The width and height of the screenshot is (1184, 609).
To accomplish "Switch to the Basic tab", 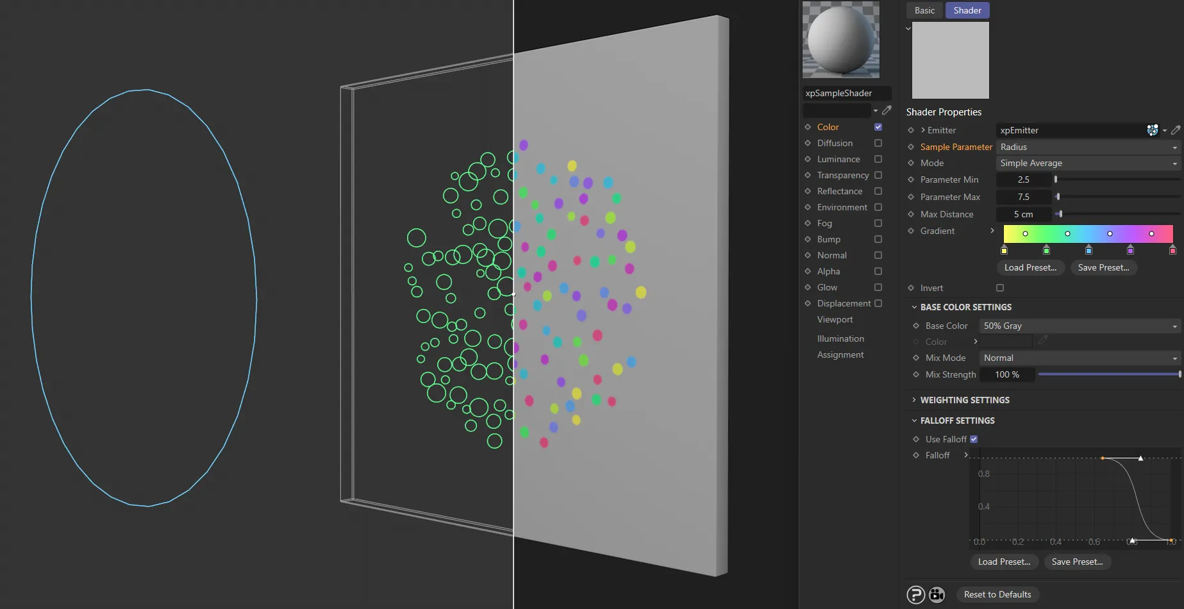I will (x=924, y=10).
